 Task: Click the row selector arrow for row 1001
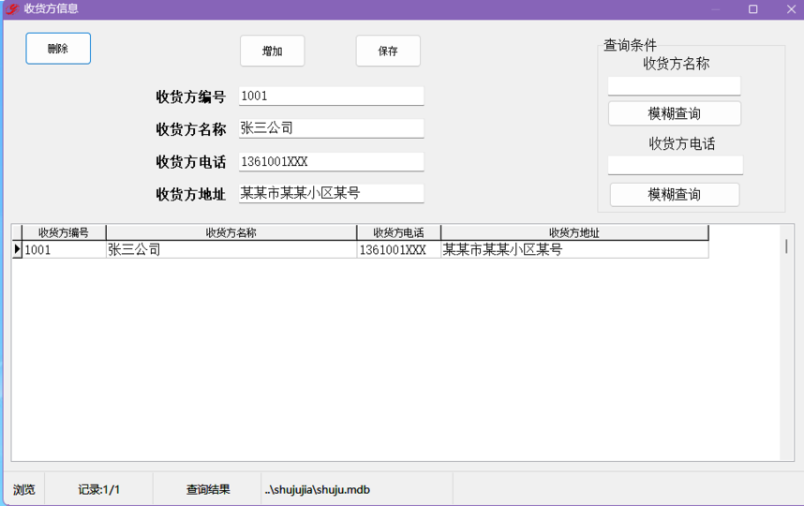point(17,249)
